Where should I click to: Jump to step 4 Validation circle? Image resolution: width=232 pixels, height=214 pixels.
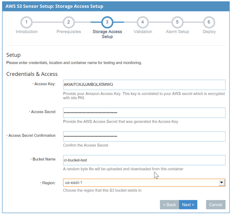point(143,22)
